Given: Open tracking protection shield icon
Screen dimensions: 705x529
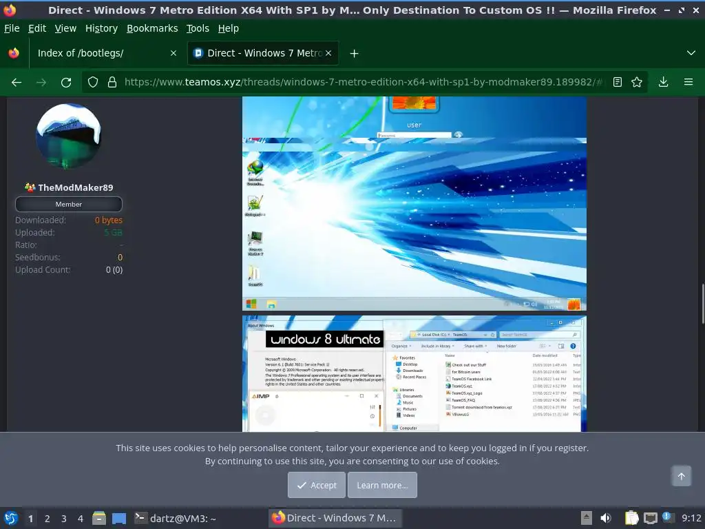Looking at the screenshot, I should pyautogui.click(x=93, y=83).
